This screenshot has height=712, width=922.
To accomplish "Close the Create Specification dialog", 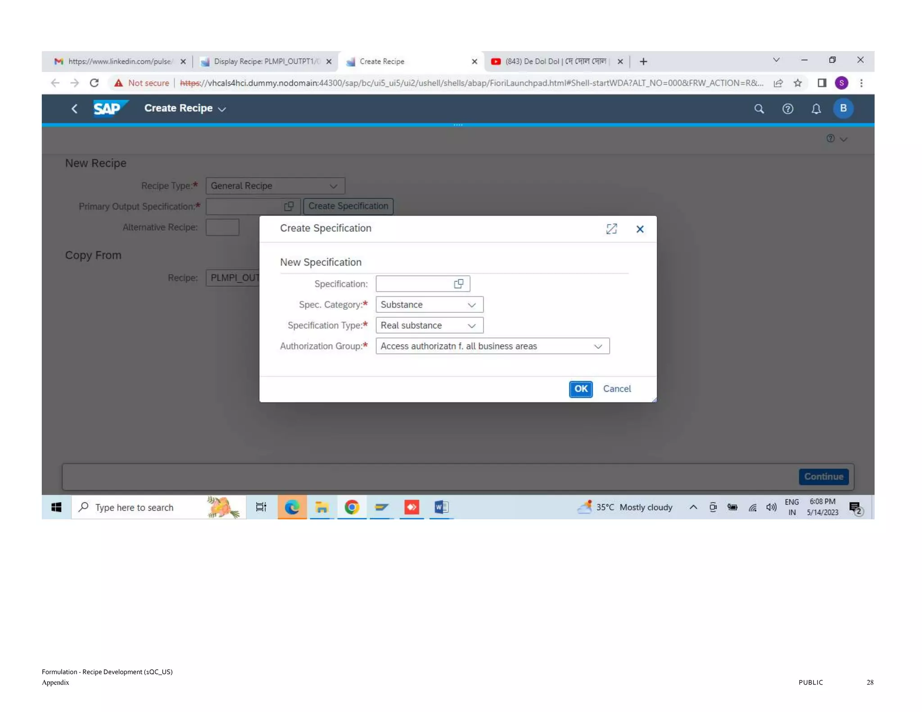I will pyautogui.click(x=639, y=229).
